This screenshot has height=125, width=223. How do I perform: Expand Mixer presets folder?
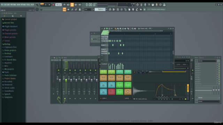pos(10,37)
